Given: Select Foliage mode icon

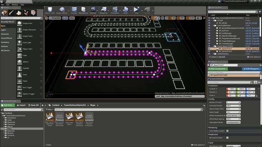Looking at the screenshot, I should tap(26, 13).
